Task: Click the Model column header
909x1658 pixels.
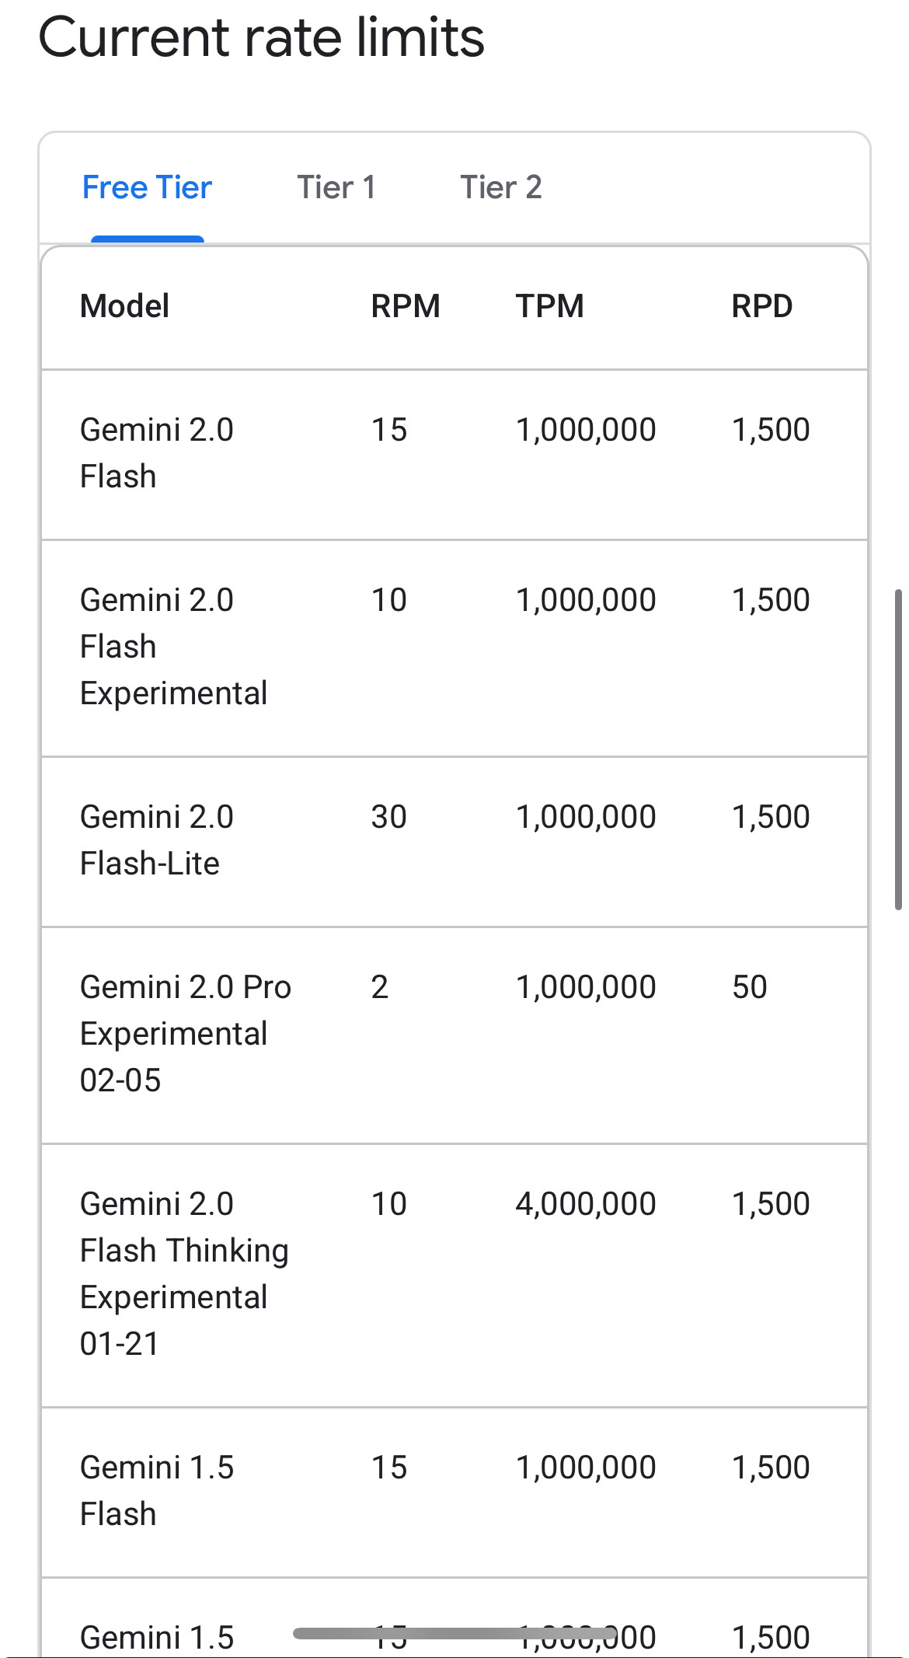Action: (124, 306)
